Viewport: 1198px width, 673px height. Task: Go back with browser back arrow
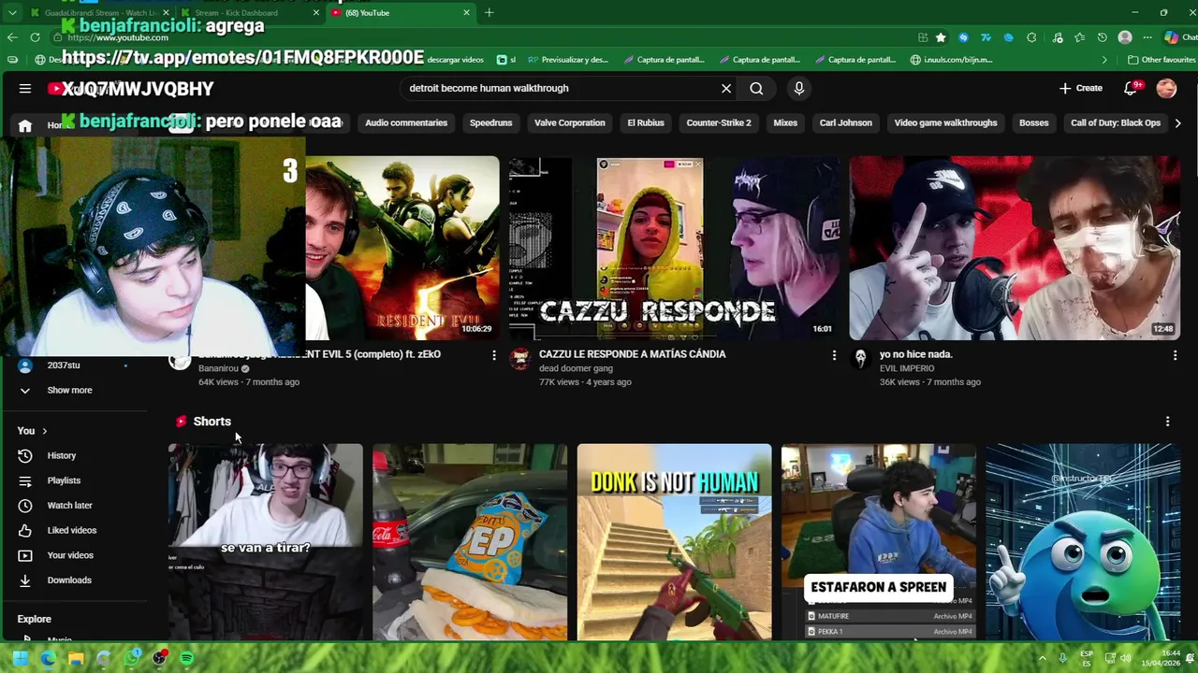12,37
